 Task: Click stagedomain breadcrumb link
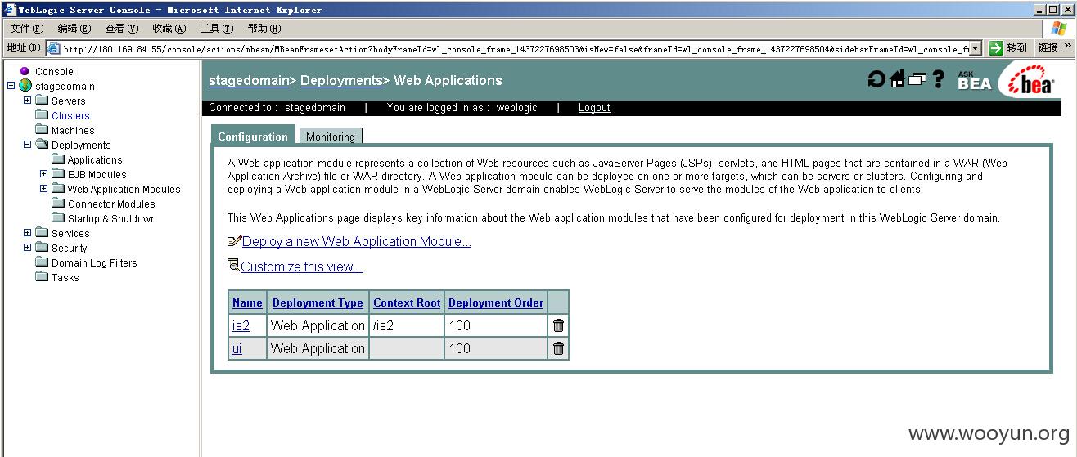point(249,81)
